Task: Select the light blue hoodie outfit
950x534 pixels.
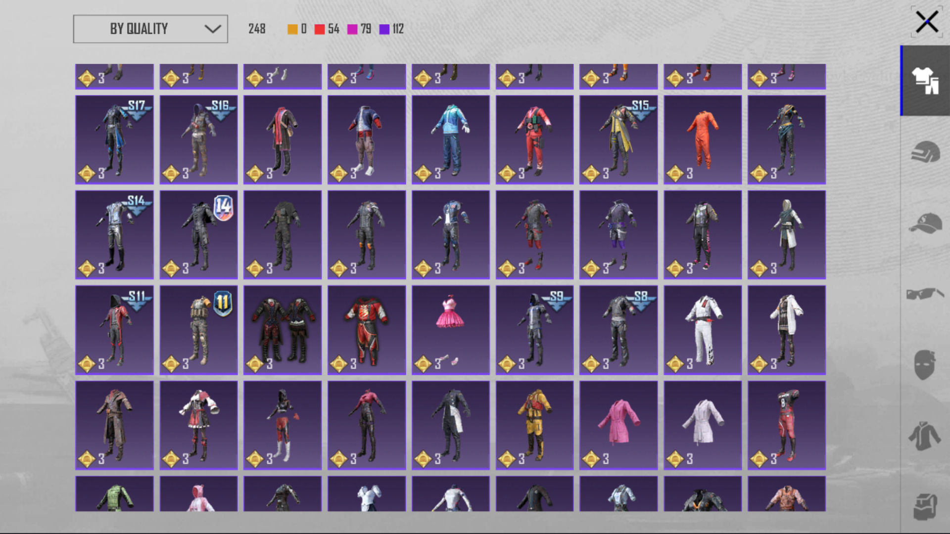Action: (x=451, y=140)
